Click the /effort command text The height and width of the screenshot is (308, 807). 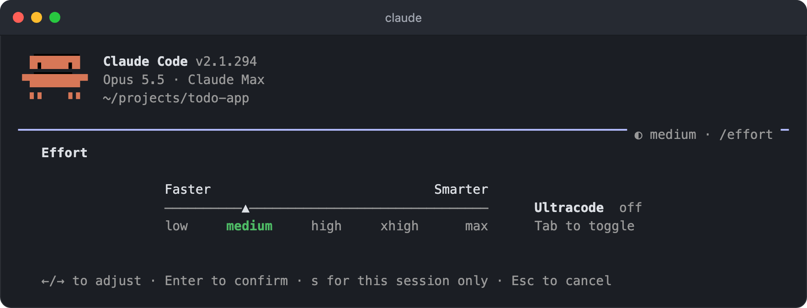pos(746,134)
